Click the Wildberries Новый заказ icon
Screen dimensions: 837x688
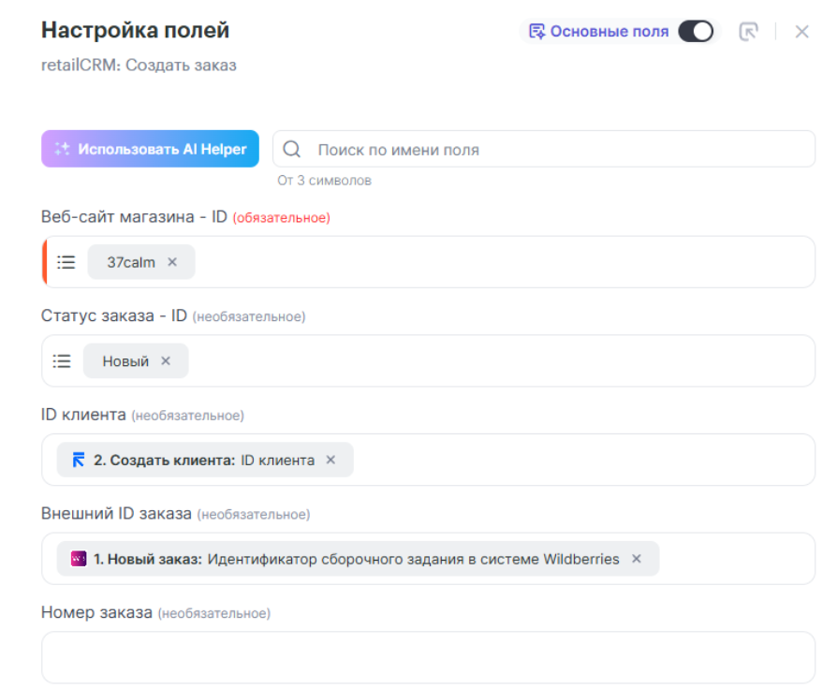[79, 559]
